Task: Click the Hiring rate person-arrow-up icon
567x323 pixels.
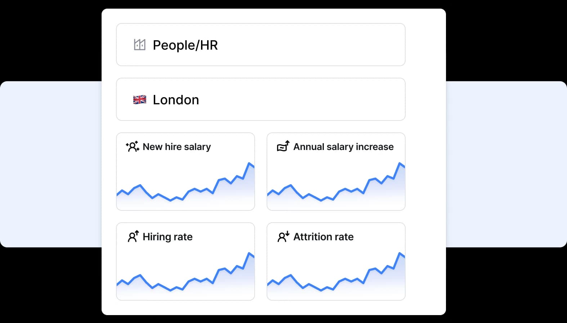Action: [x=133, y=236]
